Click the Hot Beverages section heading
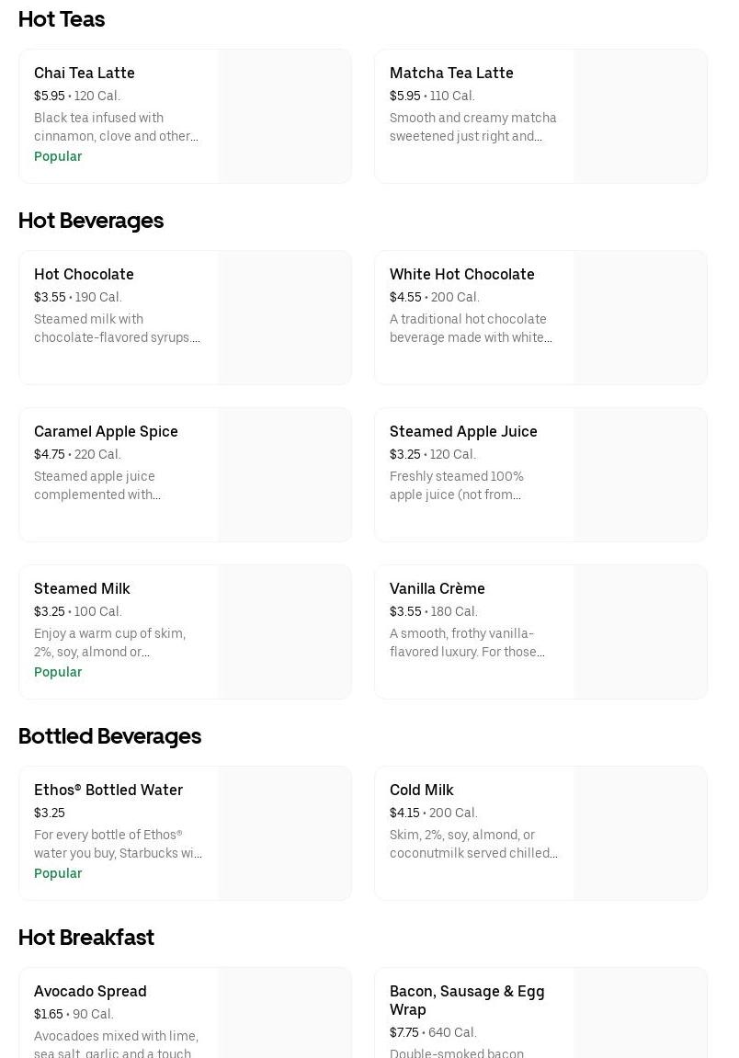 [x=91, y=221]
